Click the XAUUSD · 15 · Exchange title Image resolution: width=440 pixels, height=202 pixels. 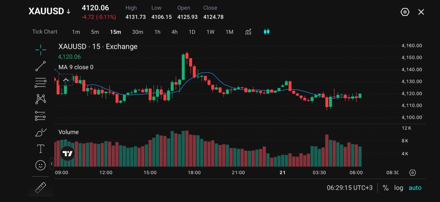click(x=98, y=46)
